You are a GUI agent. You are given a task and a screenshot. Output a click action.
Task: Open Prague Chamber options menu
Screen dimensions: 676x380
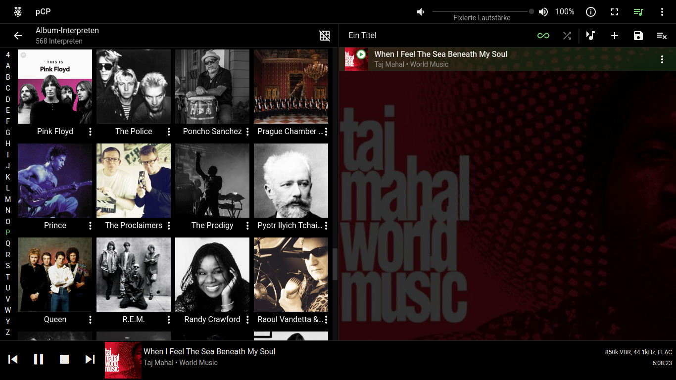pyautogui.click(x=326, y=132)
